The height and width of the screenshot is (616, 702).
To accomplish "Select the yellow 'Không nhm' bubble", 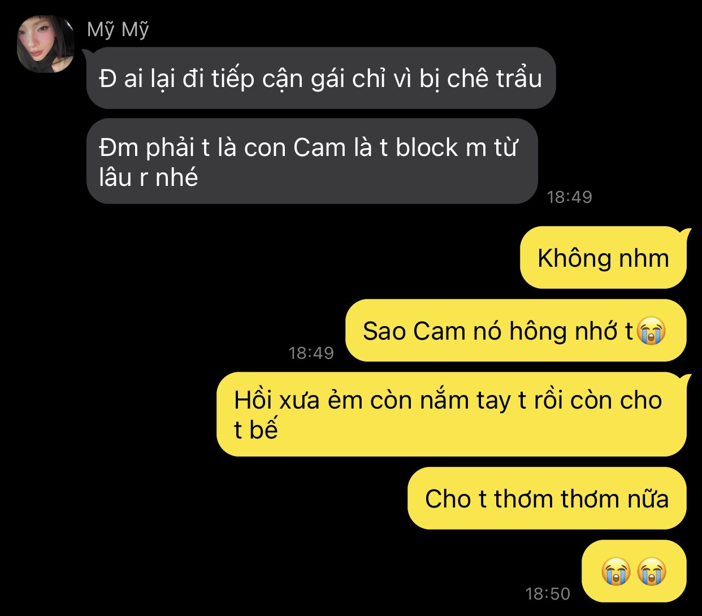I will coord(603,258).
